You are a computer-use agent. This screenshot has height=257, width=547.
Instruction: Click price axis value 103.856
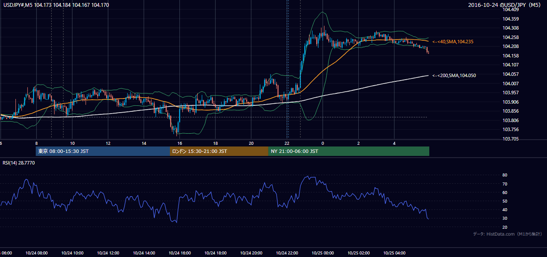tap(511, 111)
